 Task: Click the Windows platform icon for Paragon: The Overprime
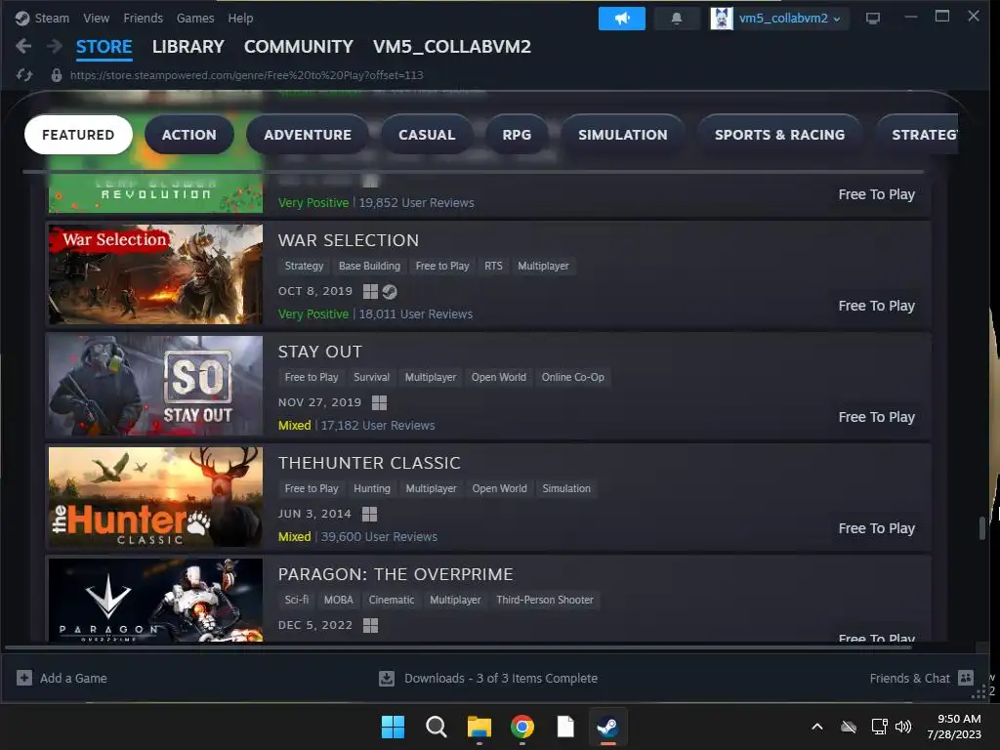click(x=370, y=625)
